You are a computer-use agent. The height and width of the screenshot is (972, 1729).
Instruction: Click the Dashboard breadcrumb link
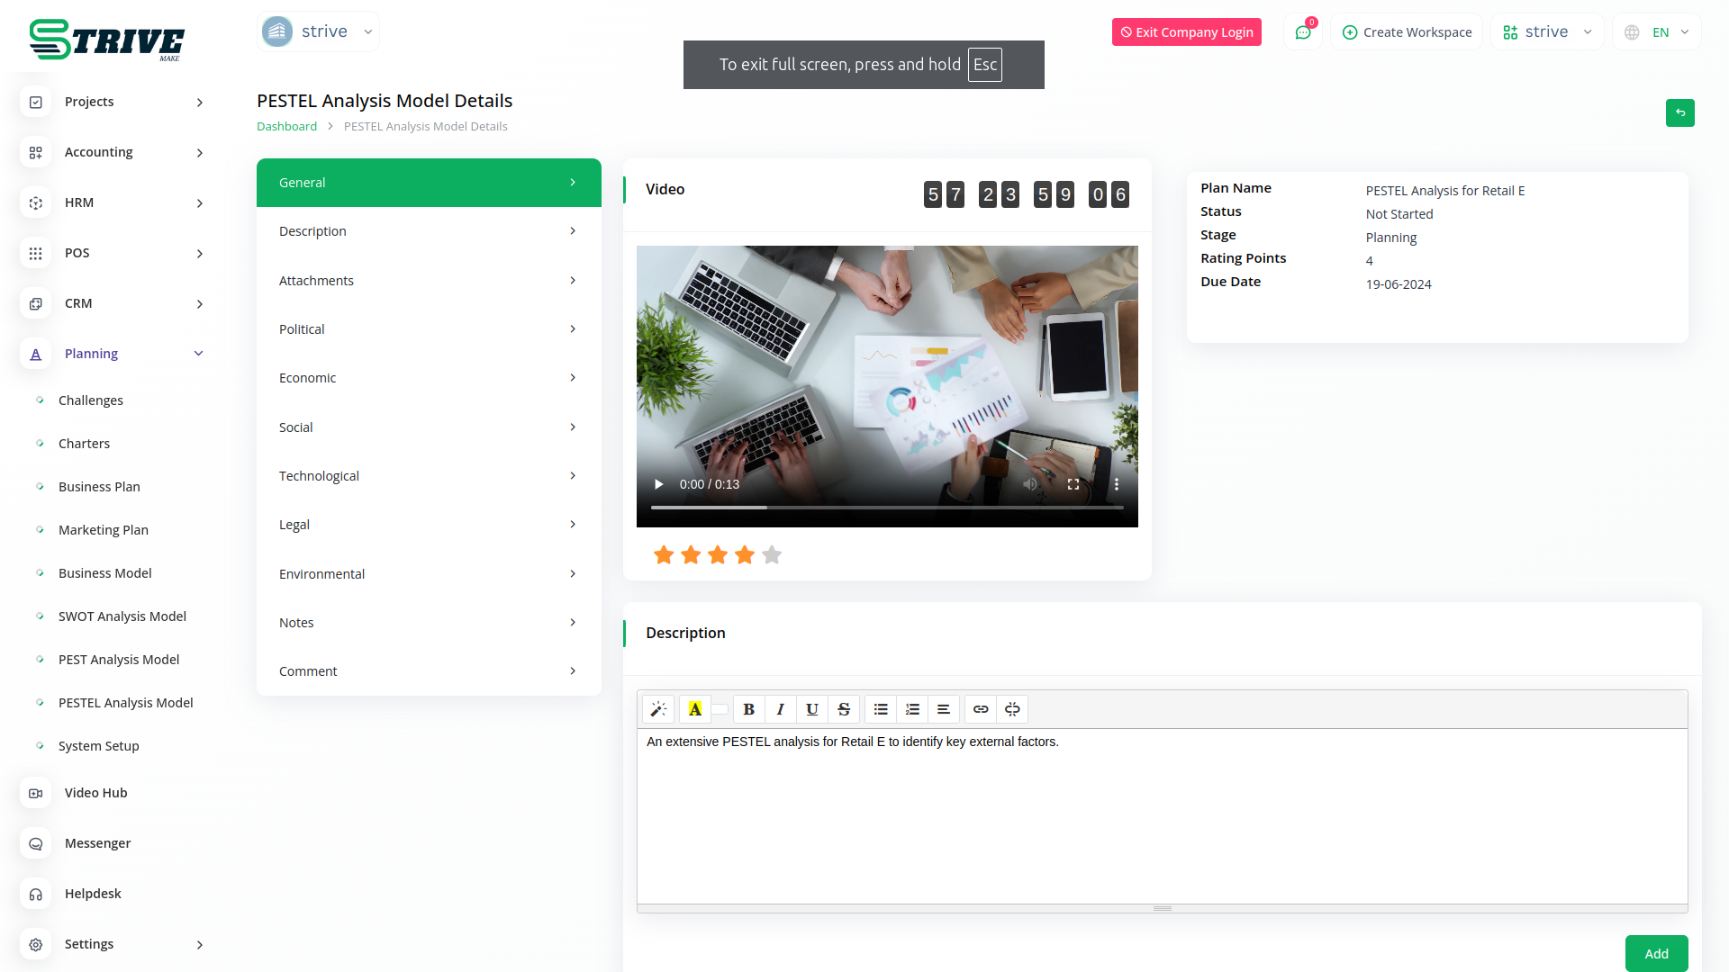[286, 127]
